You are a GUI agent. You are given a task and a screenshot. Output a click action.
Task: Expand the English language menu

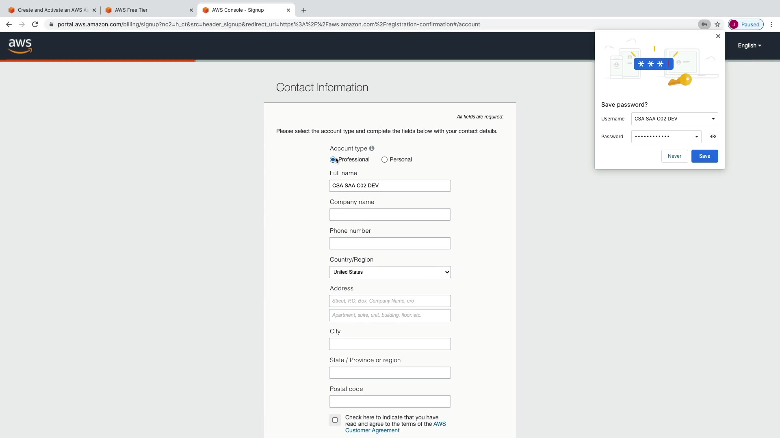coord(749,45)
